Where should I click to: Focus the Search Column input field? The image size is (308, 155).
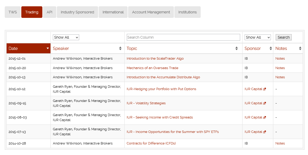pos(183,37)
